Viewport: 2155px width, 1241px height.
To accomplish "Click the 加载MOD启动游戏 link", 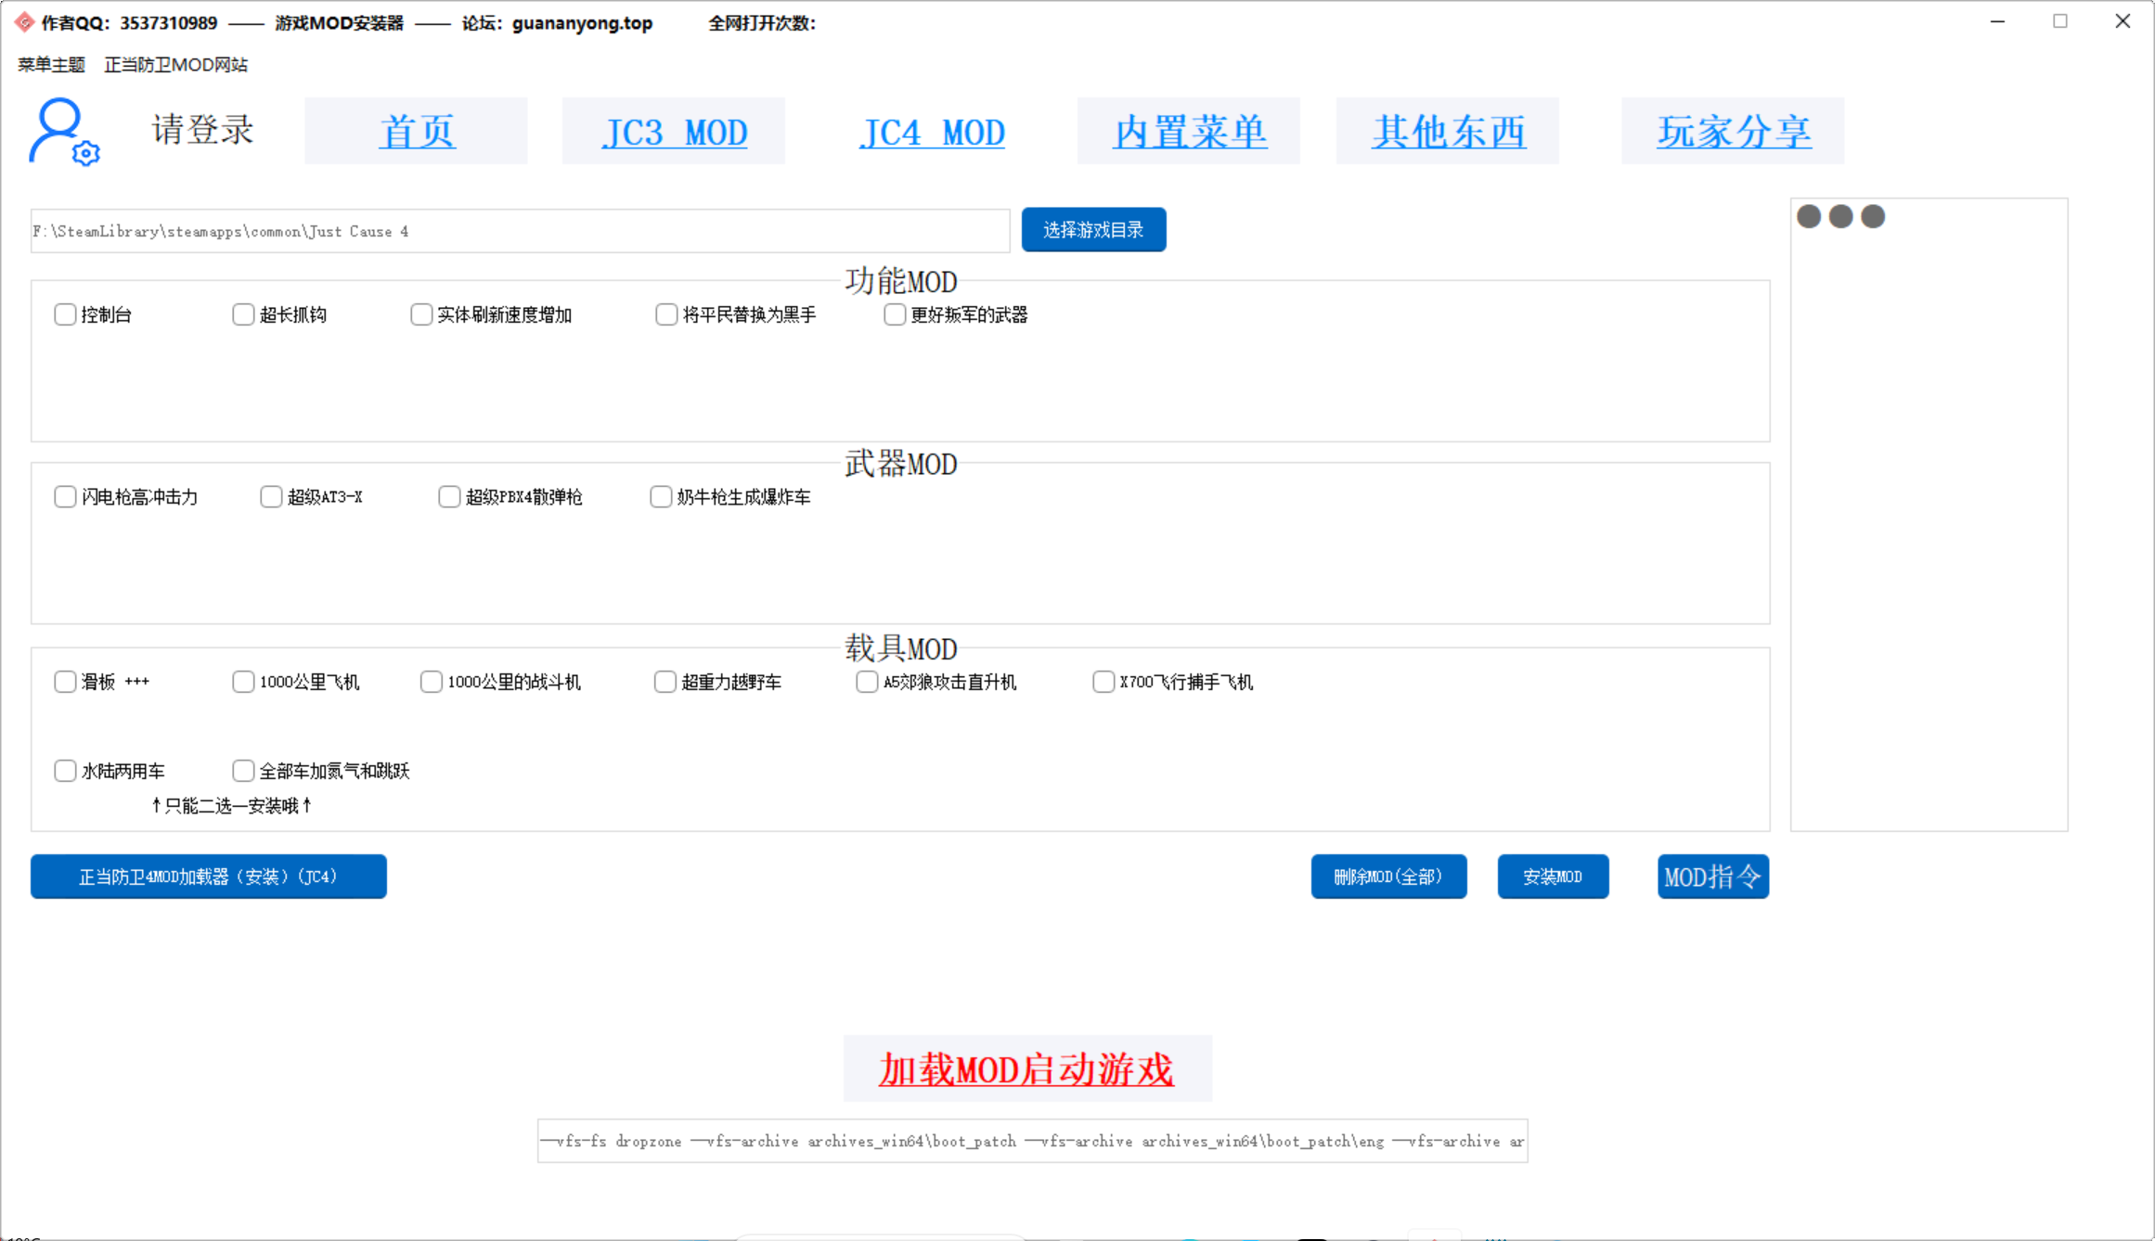I will pos(1026,1068).
